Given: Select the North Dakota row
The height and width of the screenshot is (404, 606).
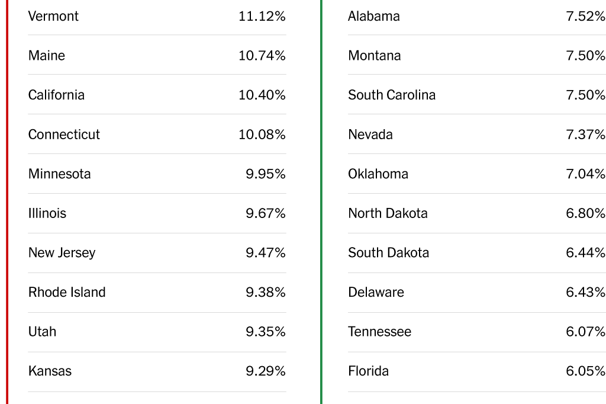Looking at the screenshot, I should tap(388, 213).
